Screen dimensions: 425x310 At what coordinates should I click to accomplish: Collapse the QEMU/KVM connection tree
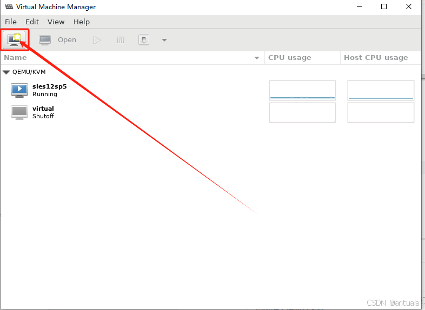pyautogui.click(x=6, y=72)
